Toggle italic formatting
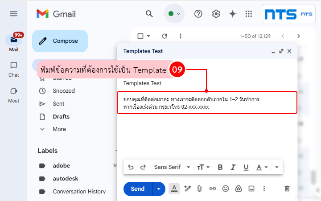321x201 pixels. coord(233,167)
